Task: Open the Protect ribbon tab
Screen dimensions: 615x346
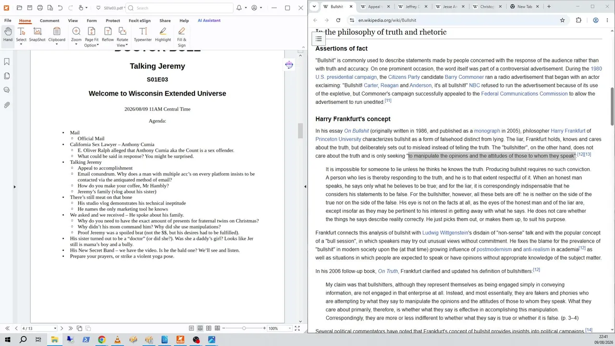Action: (x=113, y=21)
